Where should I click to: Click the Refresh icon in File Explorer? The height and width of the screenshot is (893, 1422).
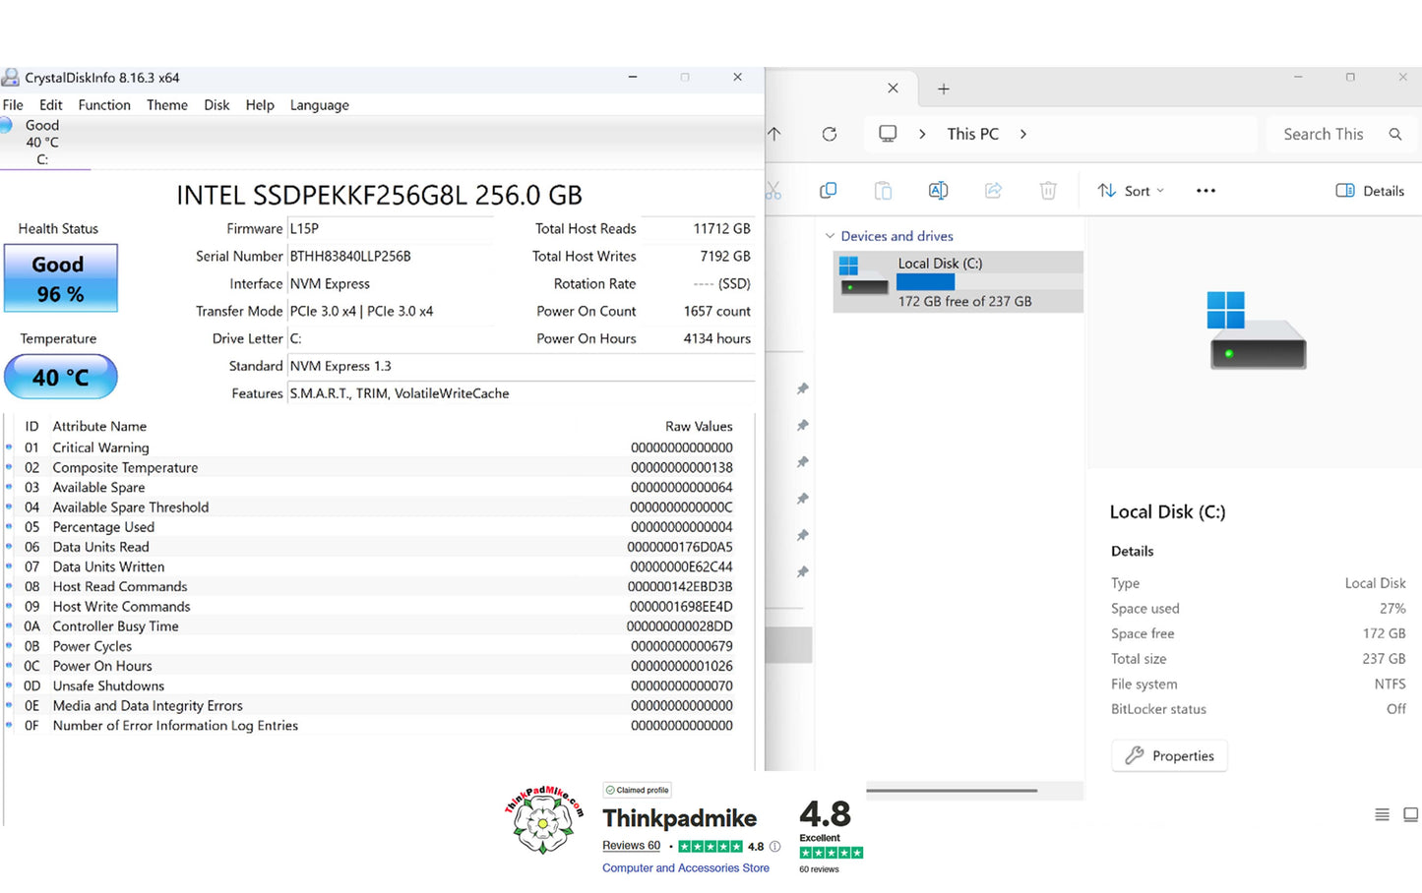click(830, 134)
